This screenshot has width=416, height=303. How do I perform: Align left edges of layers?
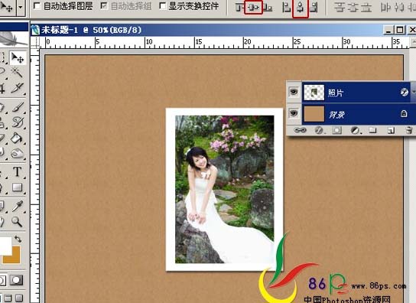coord(286,8)
